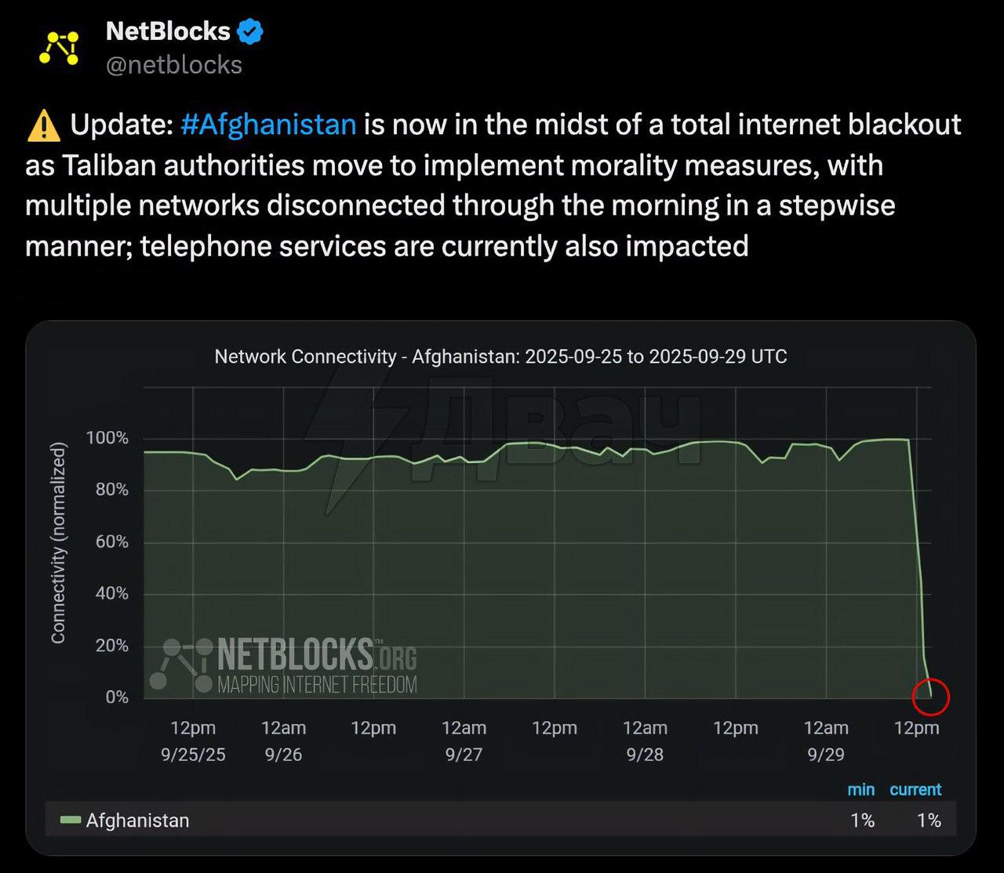Sort by the min column header
This screenshot has height=873, width=1004.
pos(860,790)
